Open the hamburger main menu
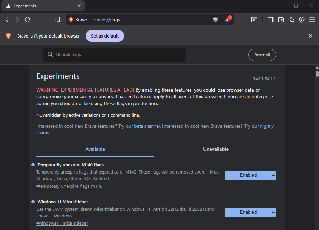319x230 pixels. point(312,20)
